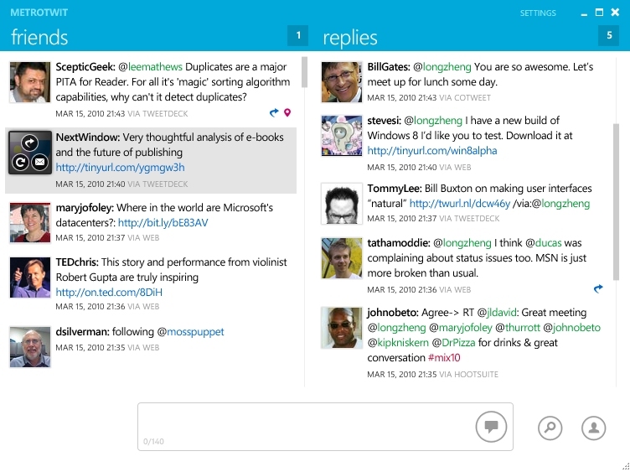Click @longzheng mention in stevesi's tweet

pos(433,121)
